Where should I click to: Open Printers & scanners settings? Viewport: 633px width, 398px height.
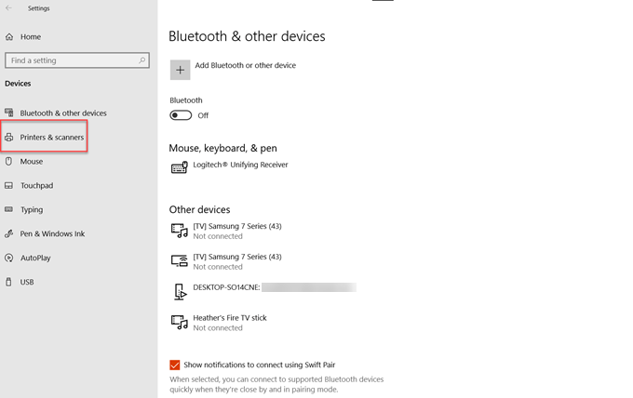pos(52,138)
